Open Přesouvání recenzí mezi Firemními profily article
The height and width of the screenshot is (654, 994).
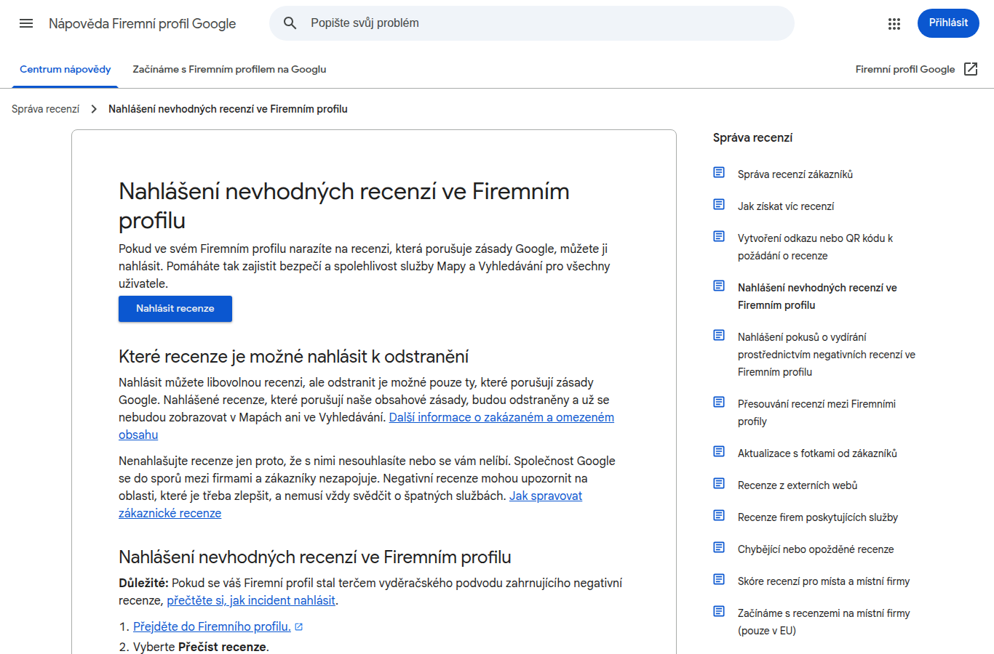tap(816, 413)
